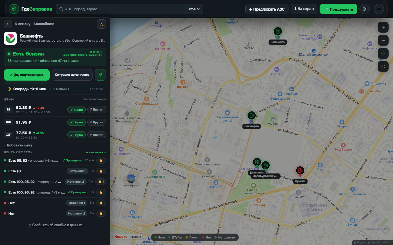393x245 pixels.
Task: Click the Пятёрочка map place icon
Action: pyautogui.click(x=367, y=84)
